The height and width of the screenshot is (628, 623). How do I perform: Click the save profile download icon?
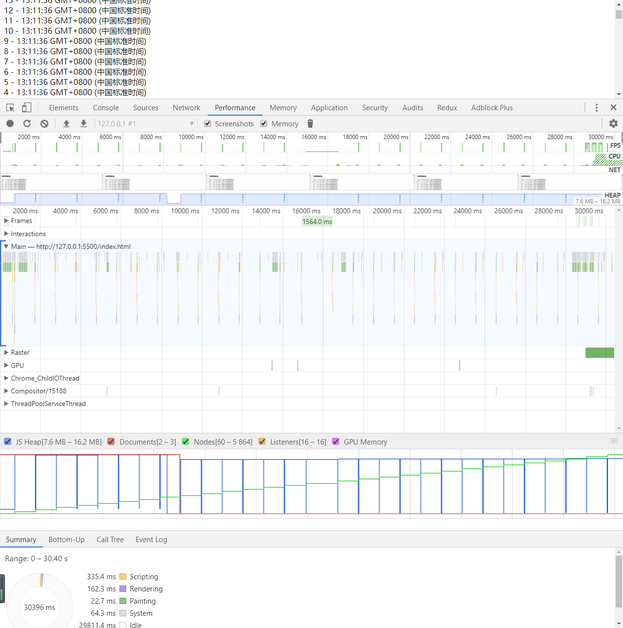click(x=84, y=124)
